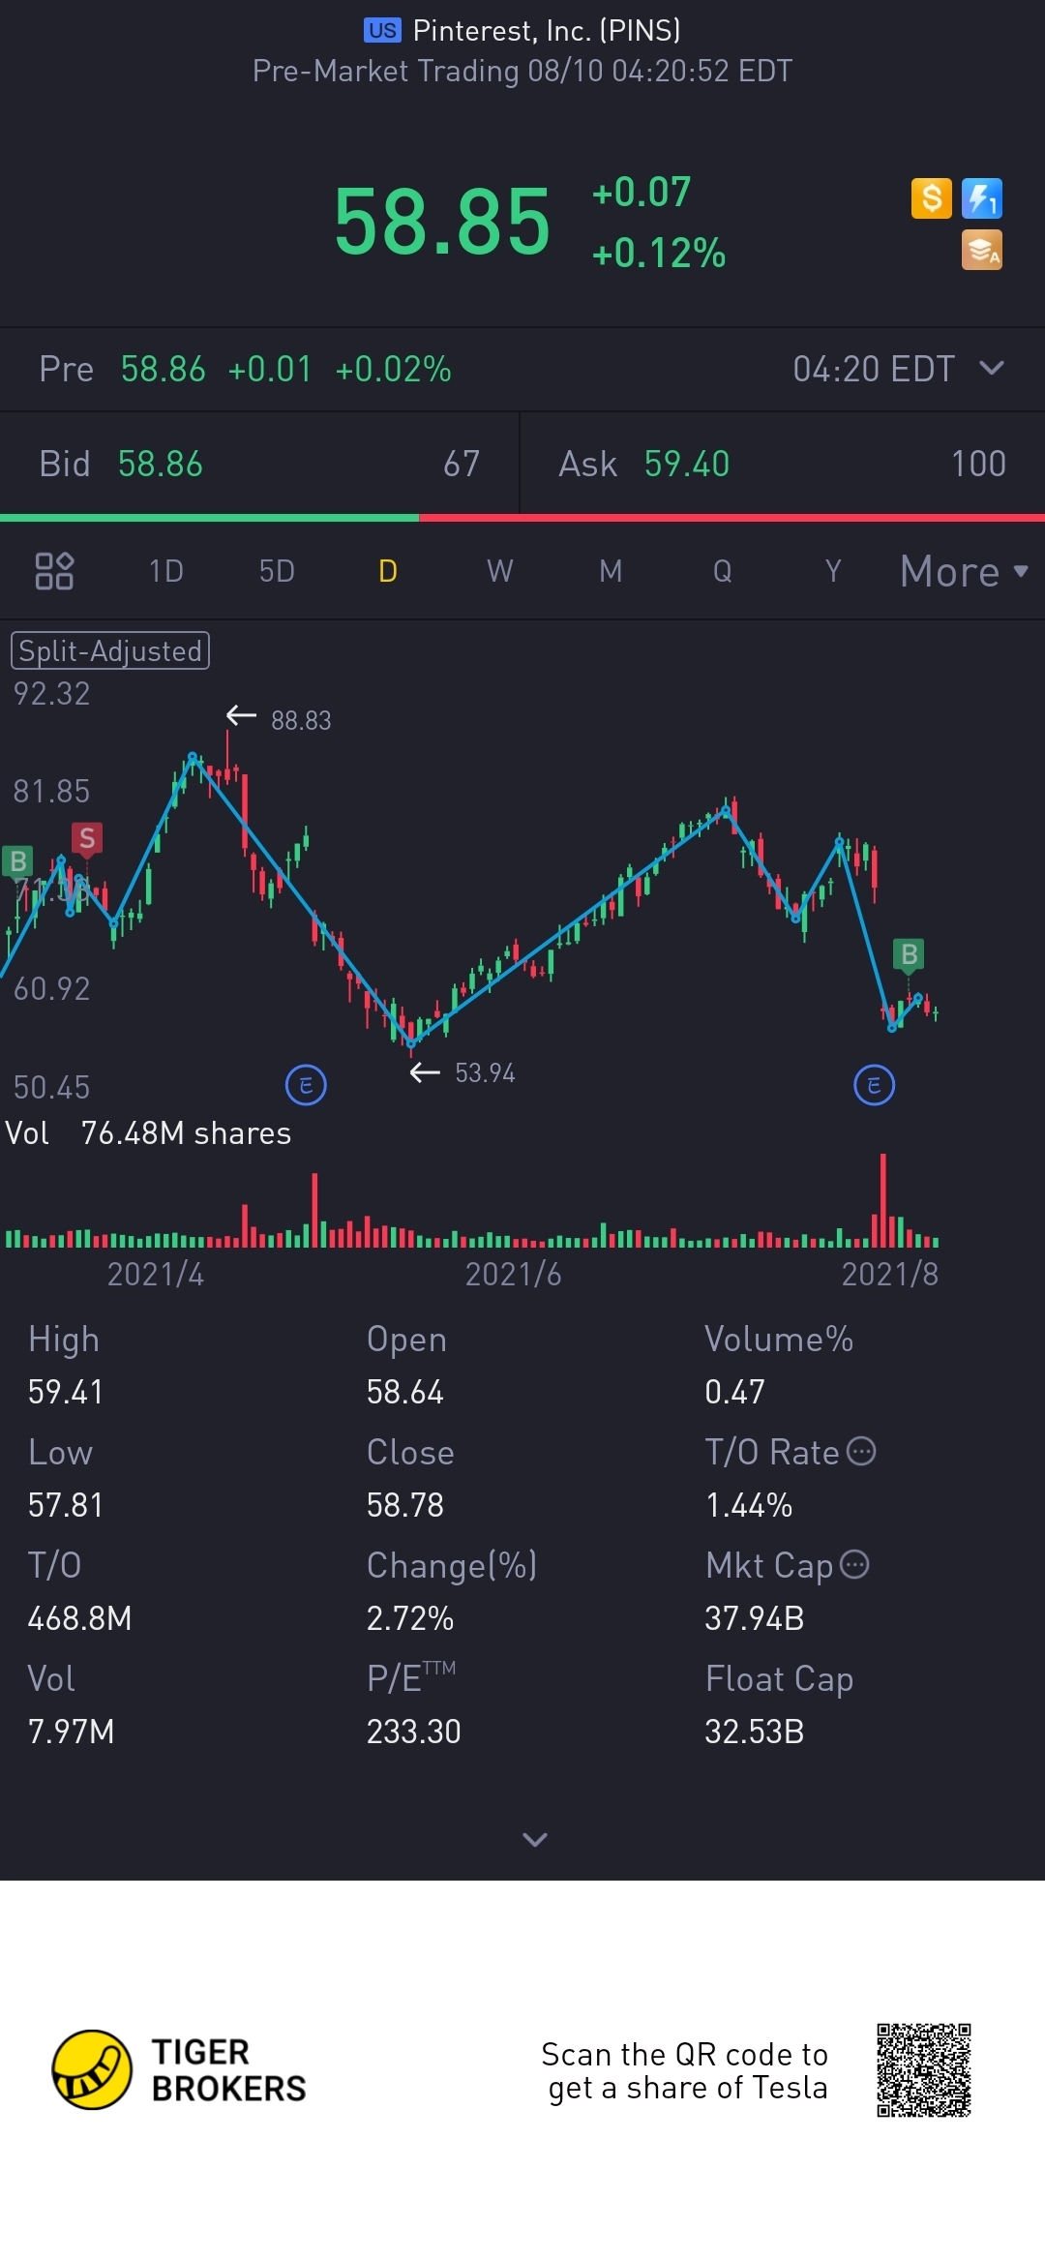Viewport: 1045px width, 2260px height.
Task: Expand more stock details chevron
Action: [534, 1839]
